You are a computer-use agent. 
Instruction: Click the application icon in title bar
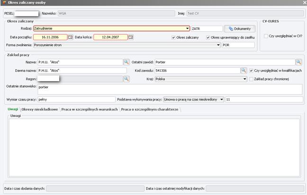(4, 2)
